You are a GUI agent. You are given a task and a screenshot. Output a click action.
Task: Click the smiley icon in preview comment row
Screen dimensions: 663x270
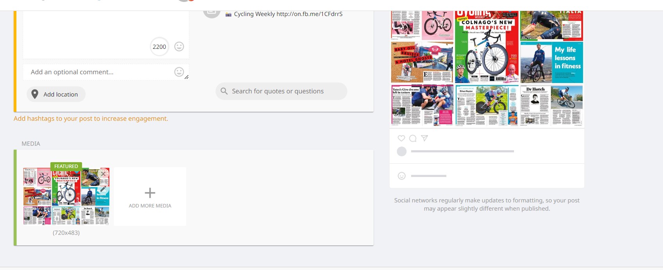click(x=402, y=176)
